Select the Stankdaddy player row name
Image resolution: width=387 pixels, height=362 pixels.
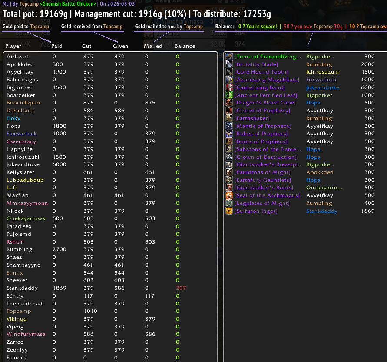[22, 288]
